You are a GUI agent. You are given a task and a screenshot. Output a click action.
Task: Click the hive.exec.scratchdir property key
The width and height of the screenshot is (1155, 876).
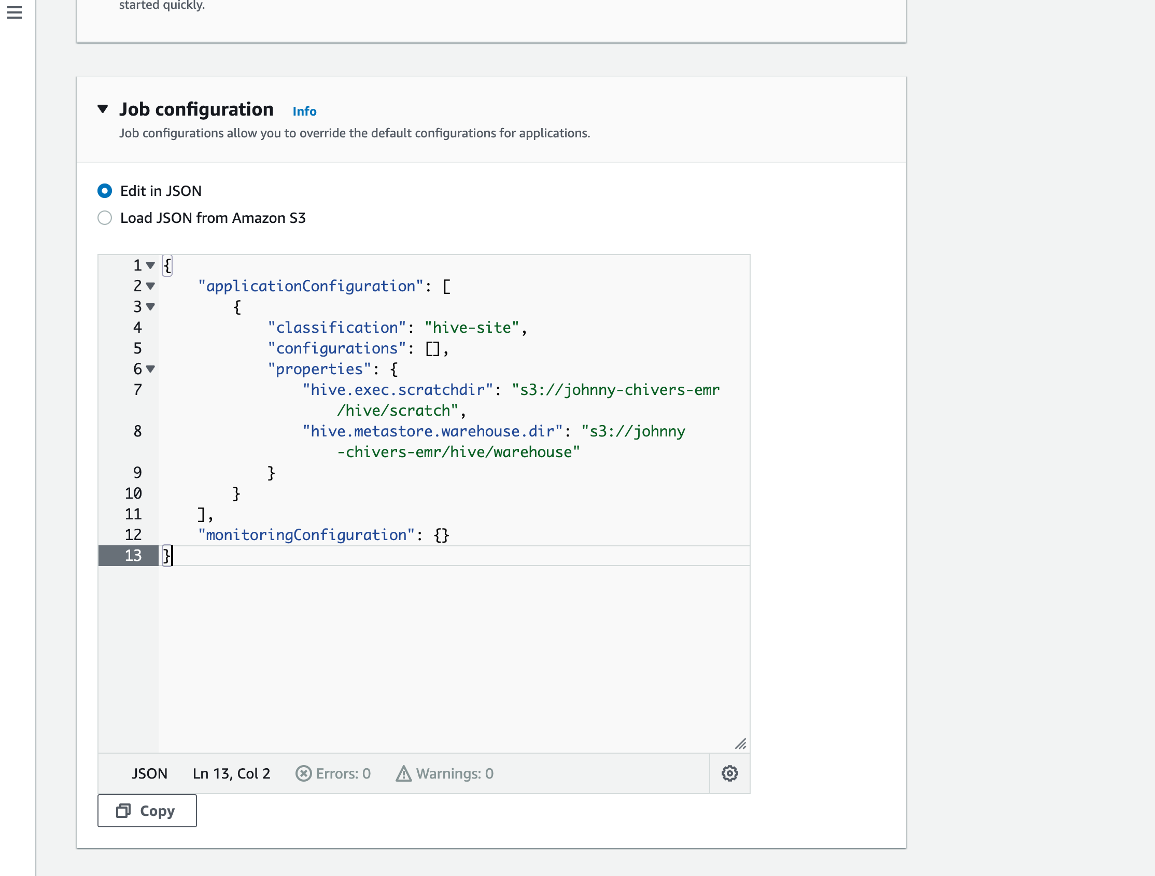pyautogui.click(x=398, y=389)
